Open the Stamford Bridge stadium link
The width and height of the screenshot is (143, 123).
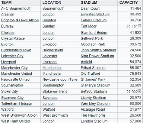coord(94,33)
